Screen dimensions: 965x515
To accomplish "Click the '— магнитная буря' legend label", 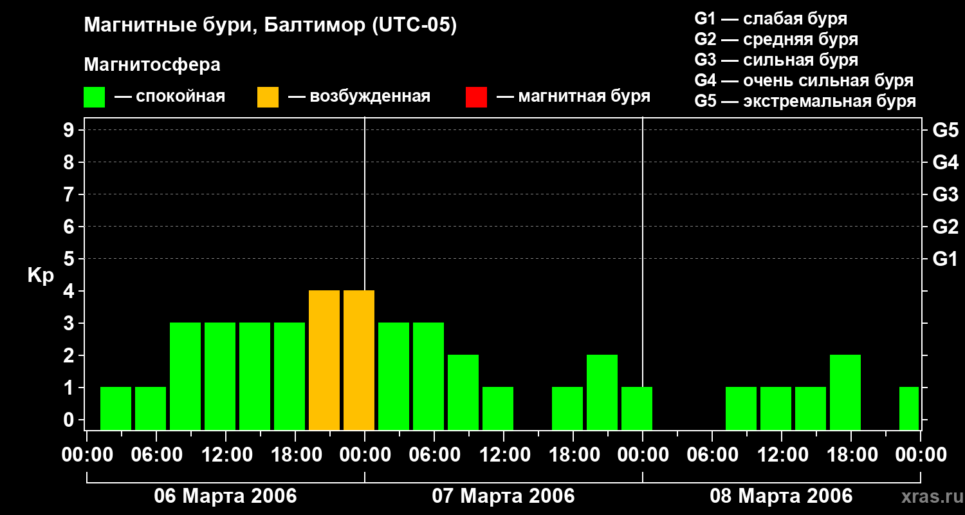I will [x=573, y=97].
